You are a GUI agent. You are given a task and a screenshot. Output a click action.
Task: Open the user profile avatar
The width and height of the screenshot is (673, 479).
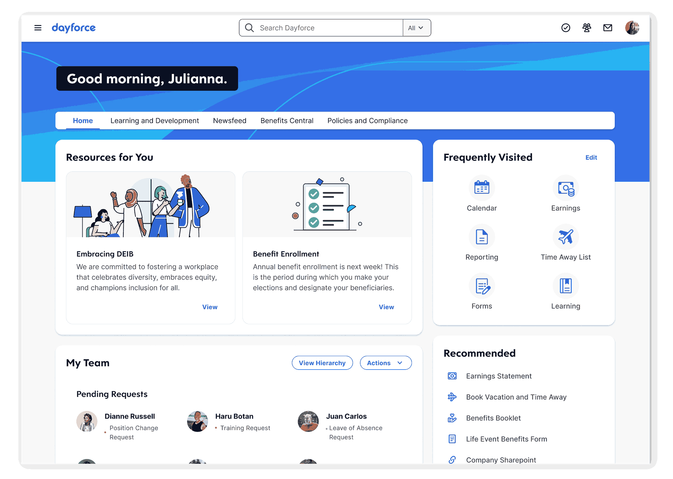(x=632, y=28)
